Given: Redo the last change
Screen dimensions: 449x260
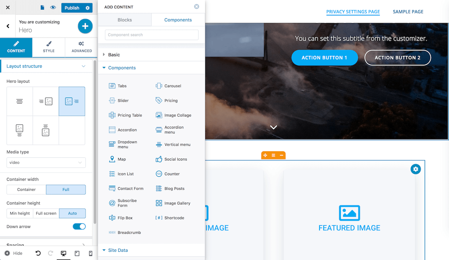Looking at the screenshot, I should [51, 253].
